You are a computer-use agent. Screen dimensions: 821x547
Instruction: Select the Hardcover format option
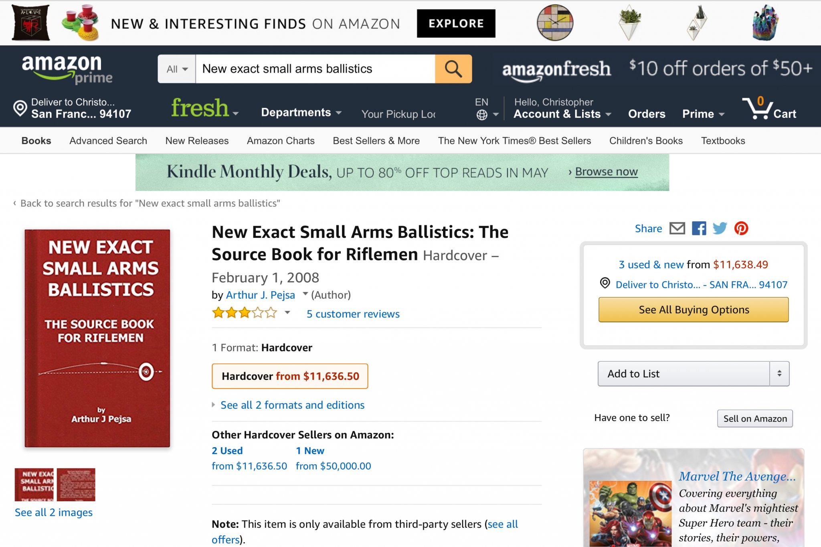pyautogui.click(x=290, y=376)
